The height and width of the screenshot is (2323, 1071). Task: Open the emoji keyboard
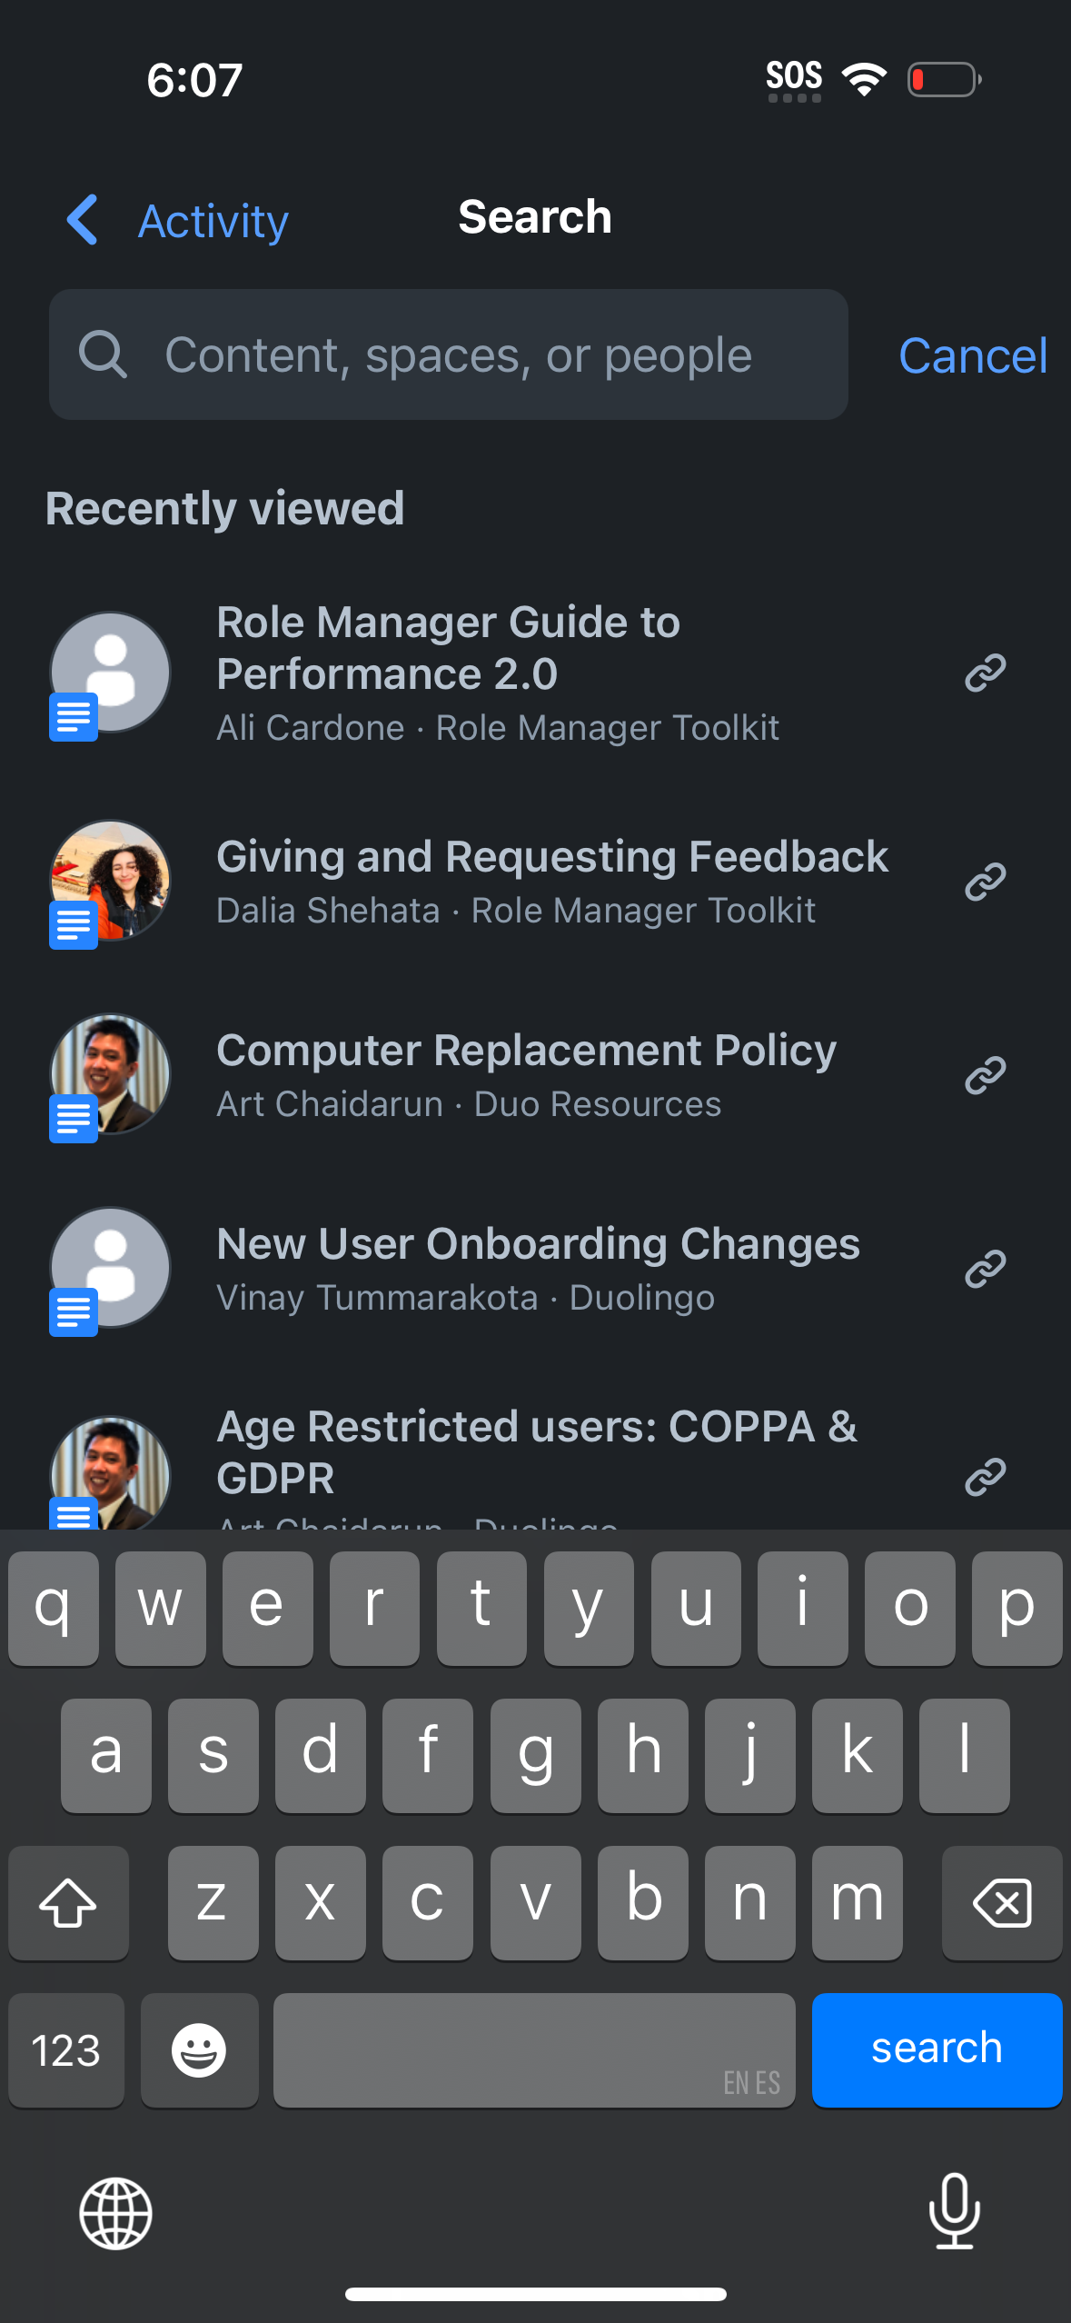tap(199, 2050)
